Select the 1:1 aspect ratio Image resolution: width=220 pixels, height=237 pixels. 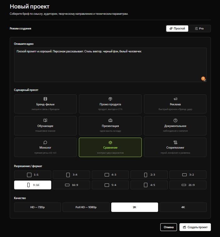(x=33, y=175)
